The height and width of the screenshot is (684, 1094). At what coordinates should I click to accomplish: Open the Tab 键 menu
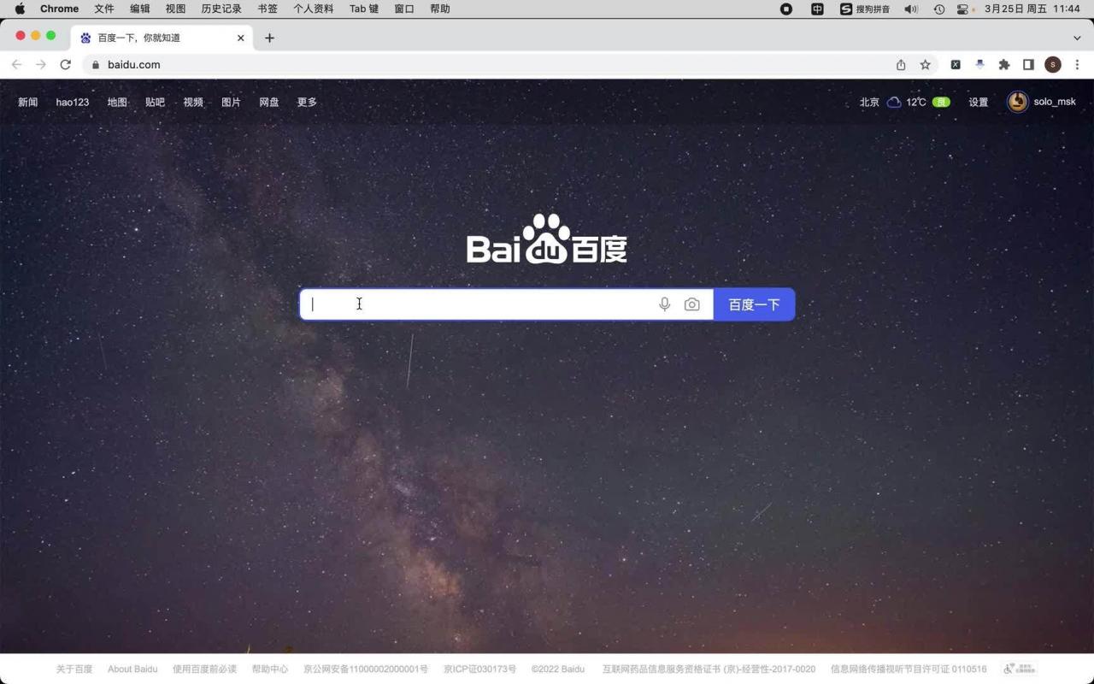pos(364,9)
